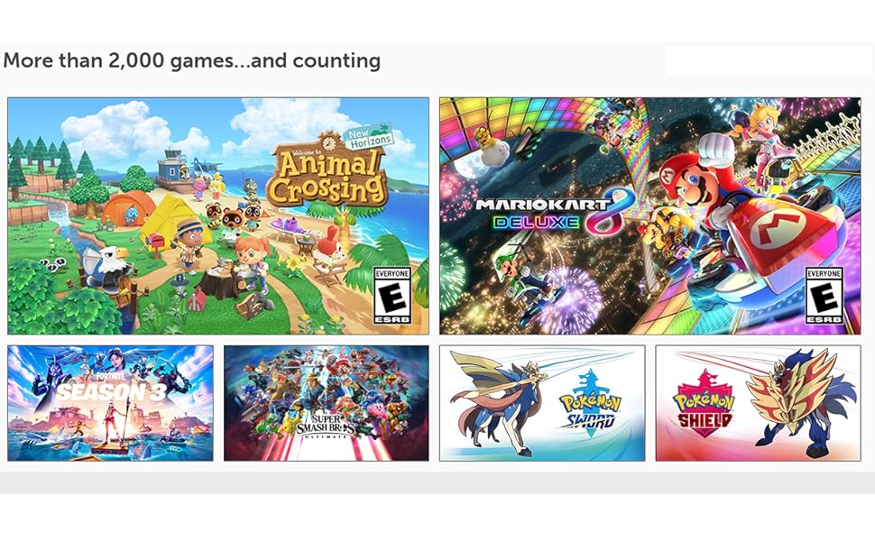Click the blank white box beside heading
The image size is (875, 541).
tap(768, 60)
